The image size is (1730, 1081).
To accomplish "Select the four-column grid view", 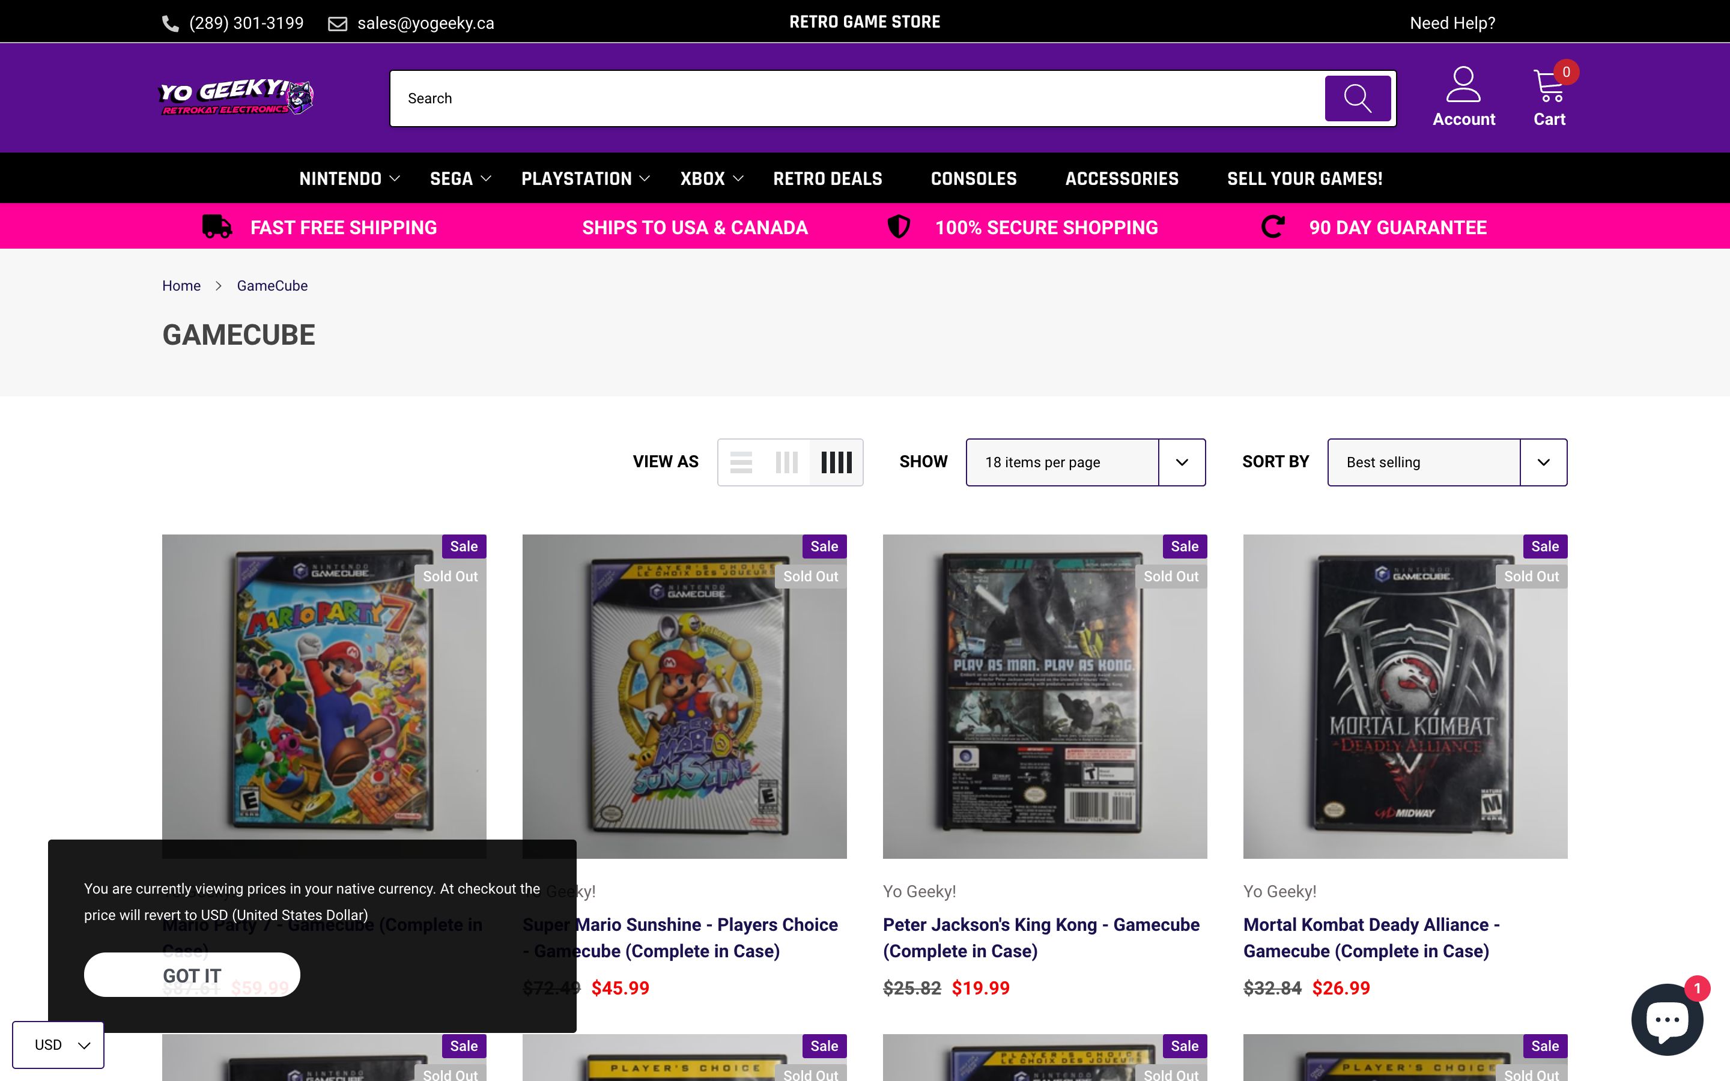I will (x=836, y=462).
